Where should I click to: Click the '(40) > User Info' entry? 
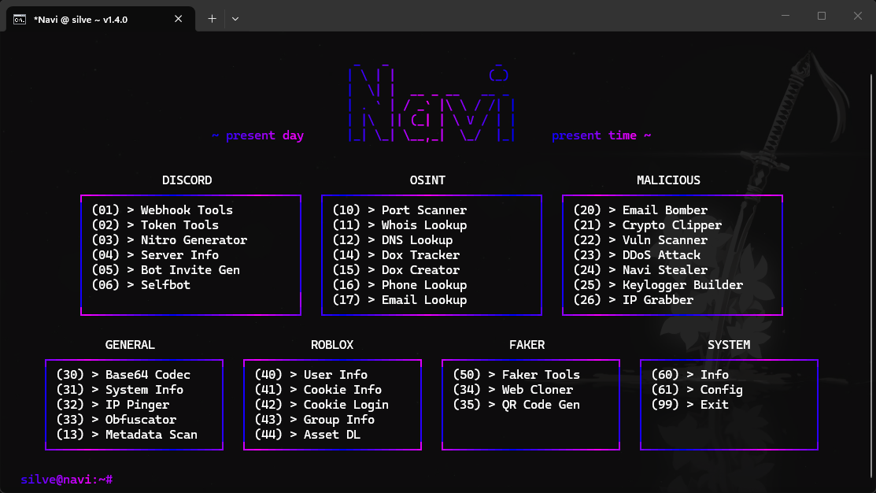(x=311, y=375)
